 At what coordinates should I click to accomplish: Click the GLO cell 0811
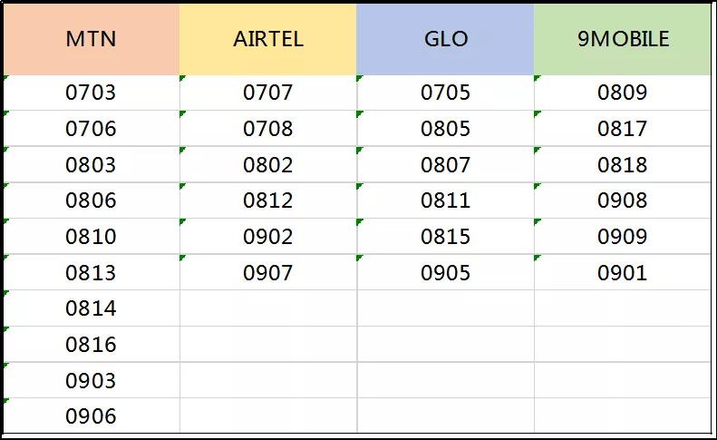(445, 200)
